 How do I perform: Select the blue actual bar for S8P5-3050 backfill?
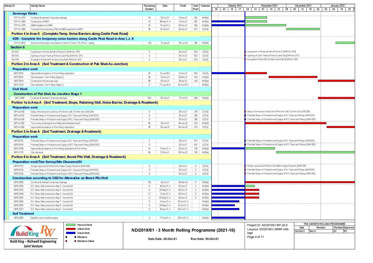(x=228, y=218)
